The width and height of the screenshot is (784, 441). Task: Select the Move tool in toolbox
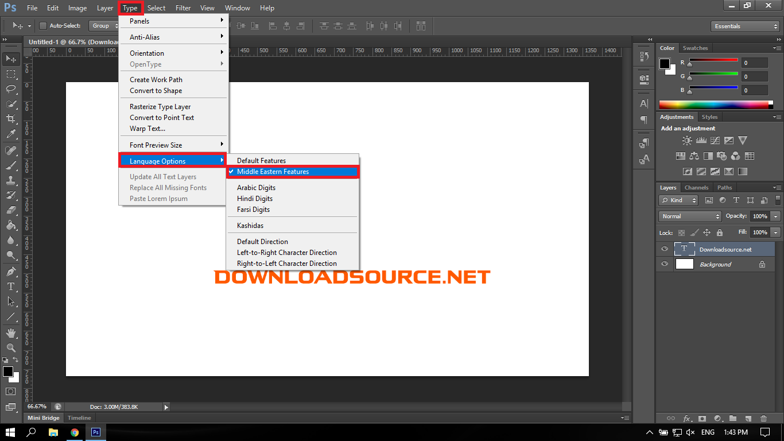tap(11, 59)
